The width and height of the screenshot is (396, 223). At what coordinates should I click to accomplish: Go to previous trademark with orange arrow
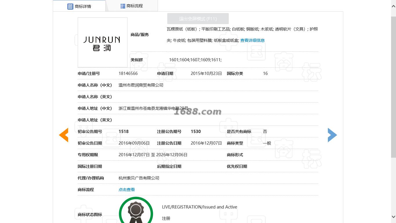click(x=64, y=135)
